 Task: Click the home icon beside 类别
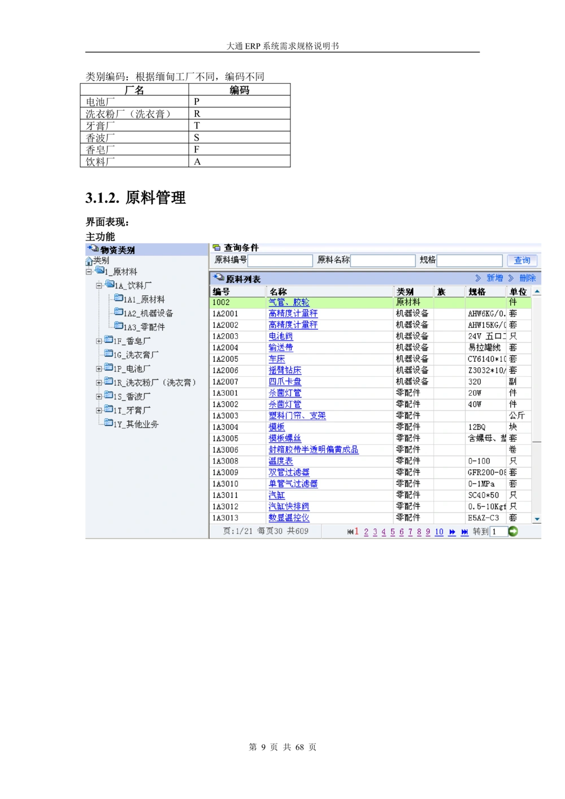coord(89,261)
